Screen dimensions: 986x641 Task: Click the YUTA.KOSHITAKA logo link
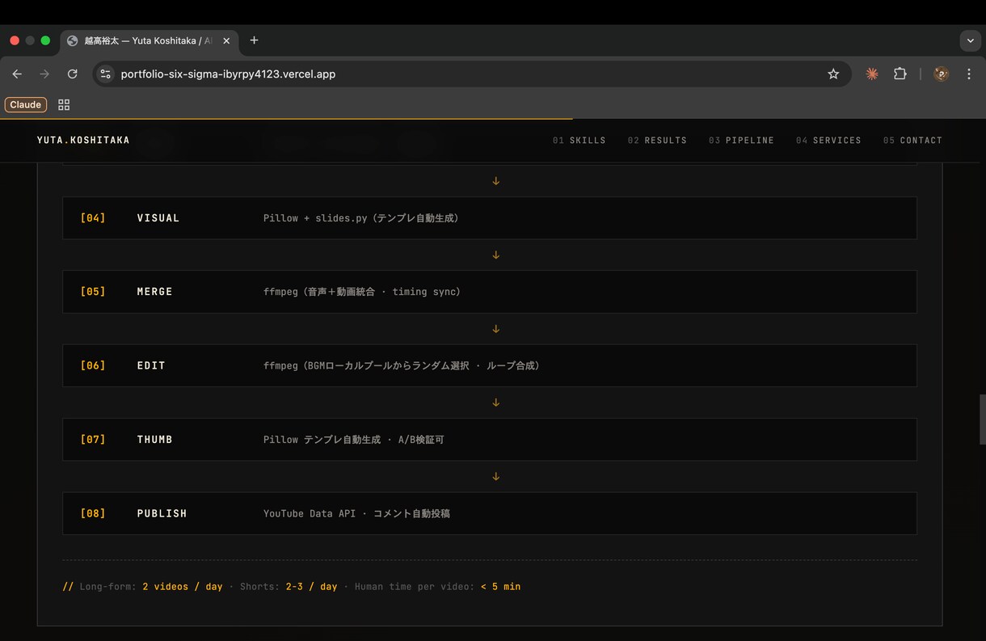83,140
